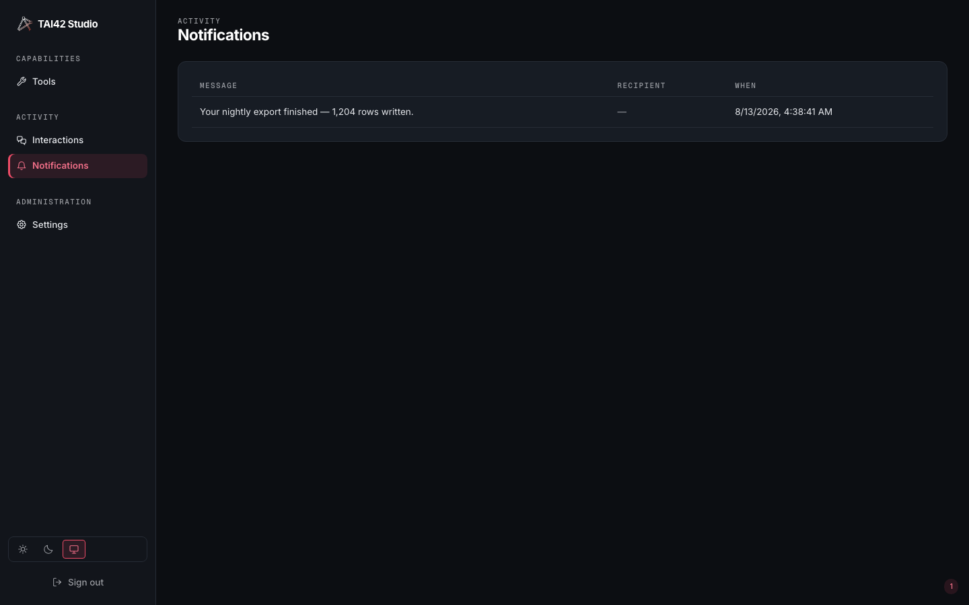Open Tools in the sidebar
Screen dimensions: 969x605
click(x=77, y=81)
